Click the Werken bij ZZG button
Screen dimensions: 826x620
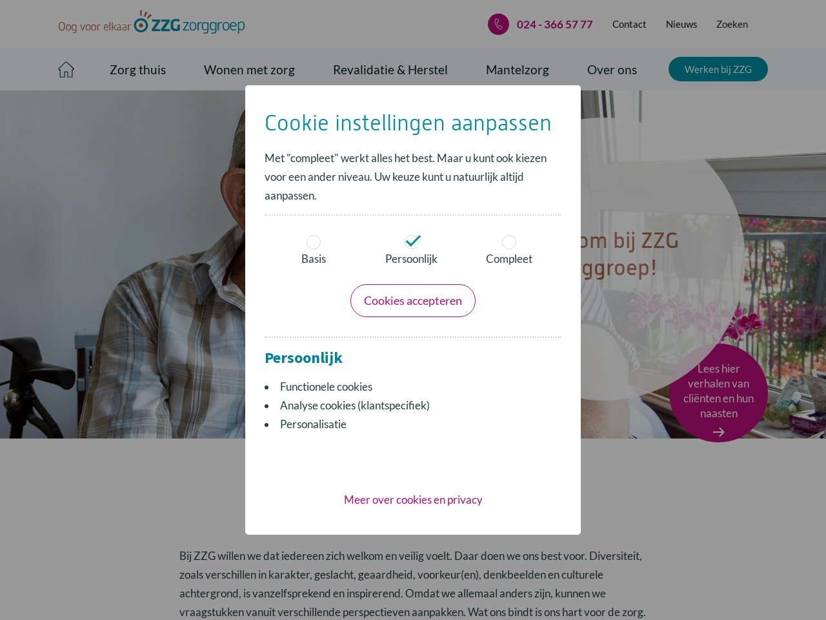[x=718, y=69]
